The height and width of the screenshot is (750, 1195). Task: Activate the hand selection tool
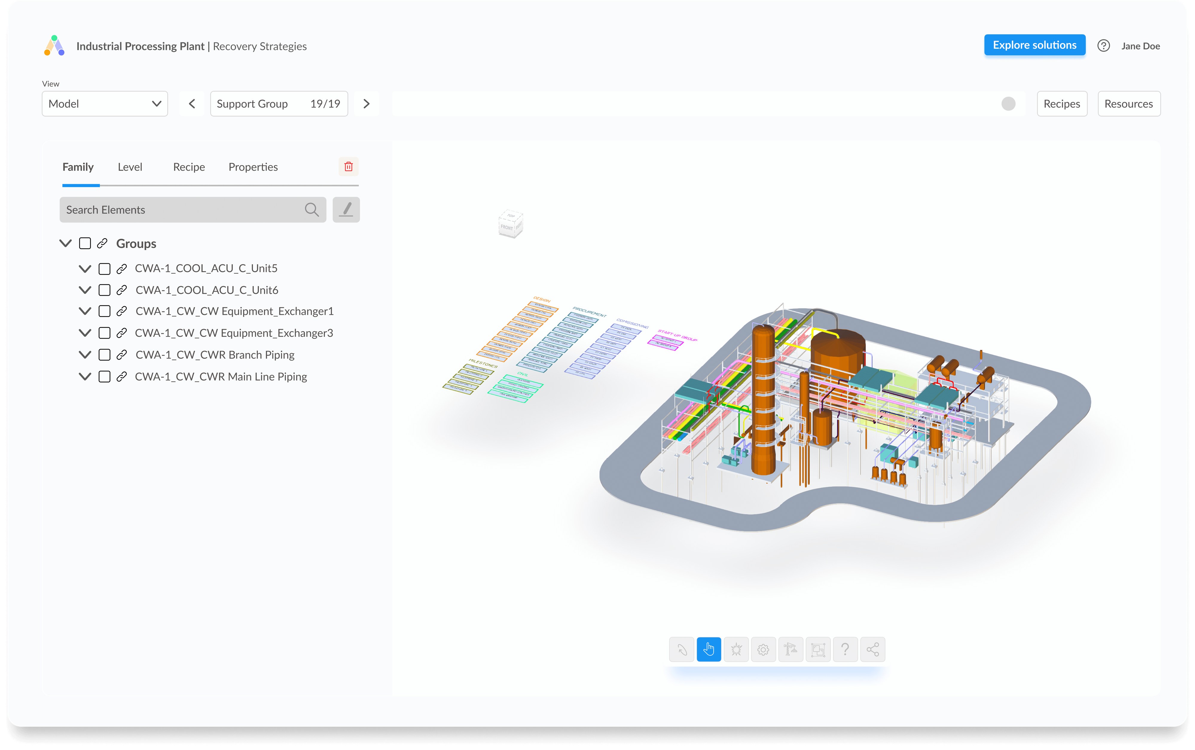coord(709,649)
